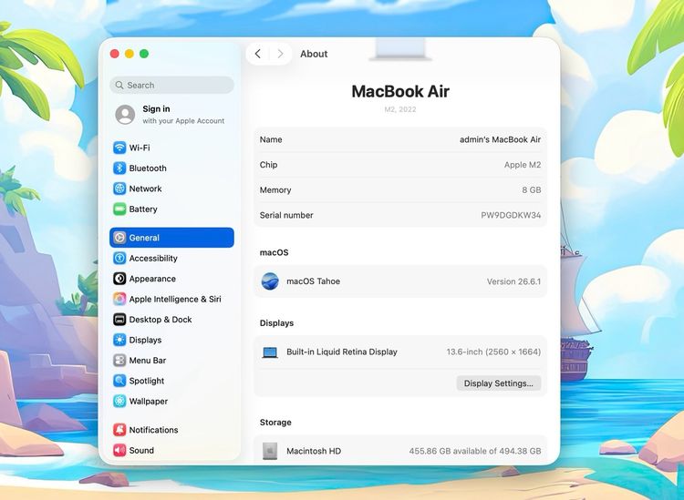684x500 pixels.
Task: Click the red close window button
Action: [115, 54]
